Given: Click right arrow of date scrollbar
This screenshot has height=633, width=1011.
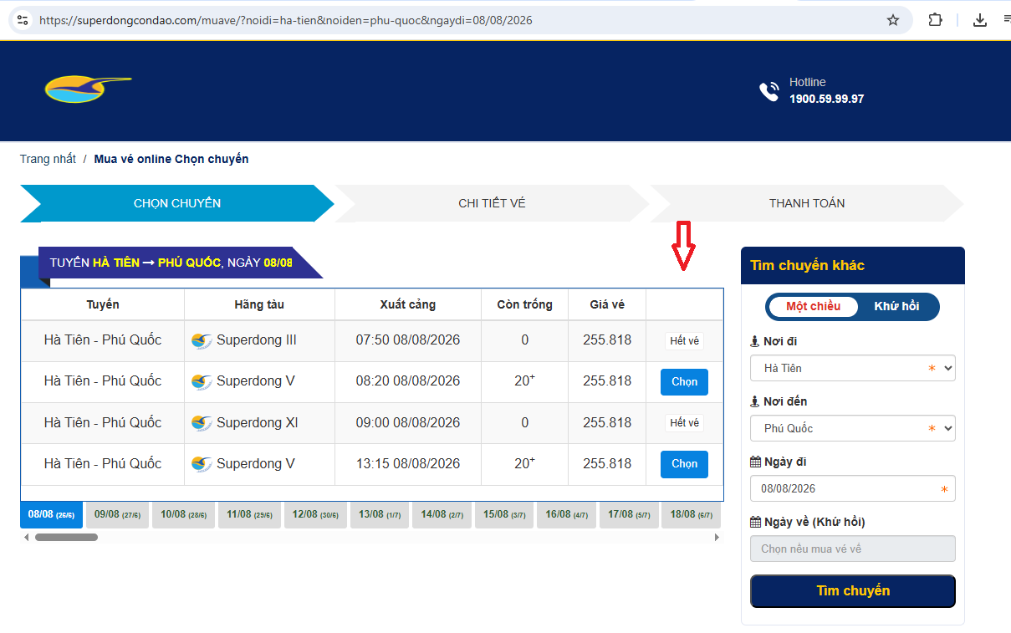Looking at the screenshot, I should (717, 538).
